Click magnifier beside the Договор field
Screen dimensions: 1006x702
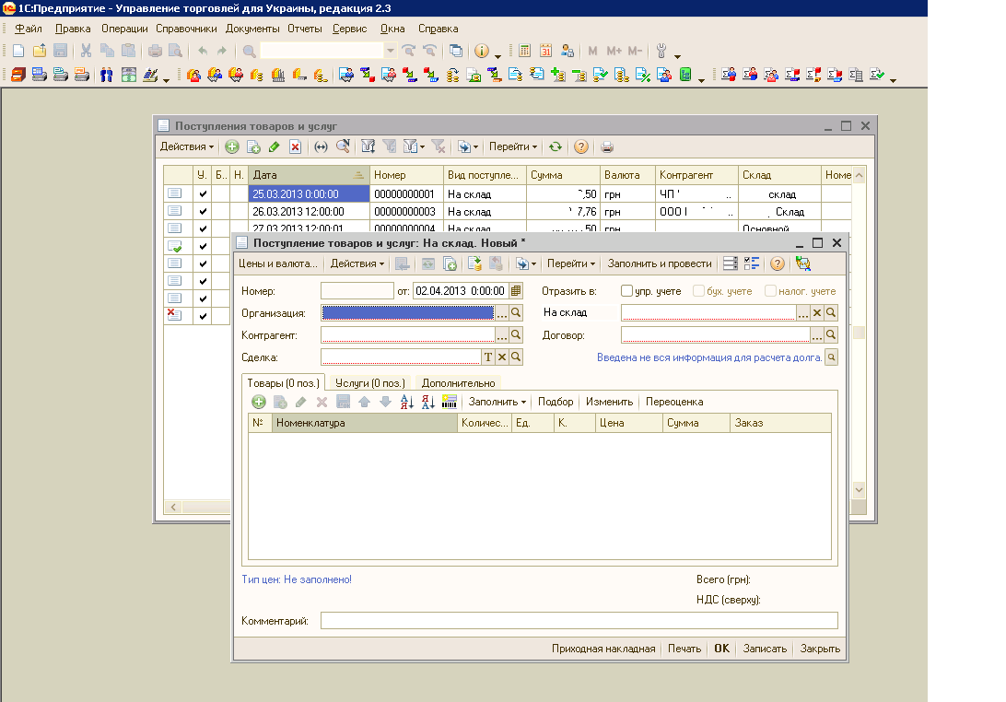tap(831, 335)
